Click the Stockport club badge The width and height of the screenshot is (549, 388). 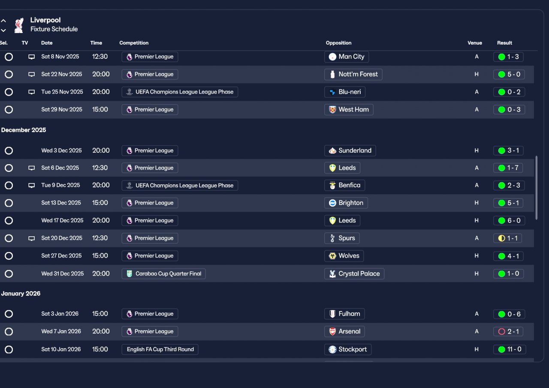click(332, 349)
